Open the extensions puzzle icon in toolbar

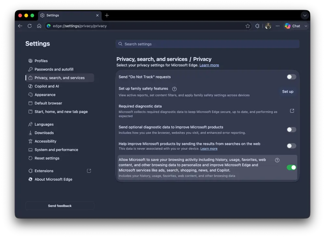coord(257,26)
